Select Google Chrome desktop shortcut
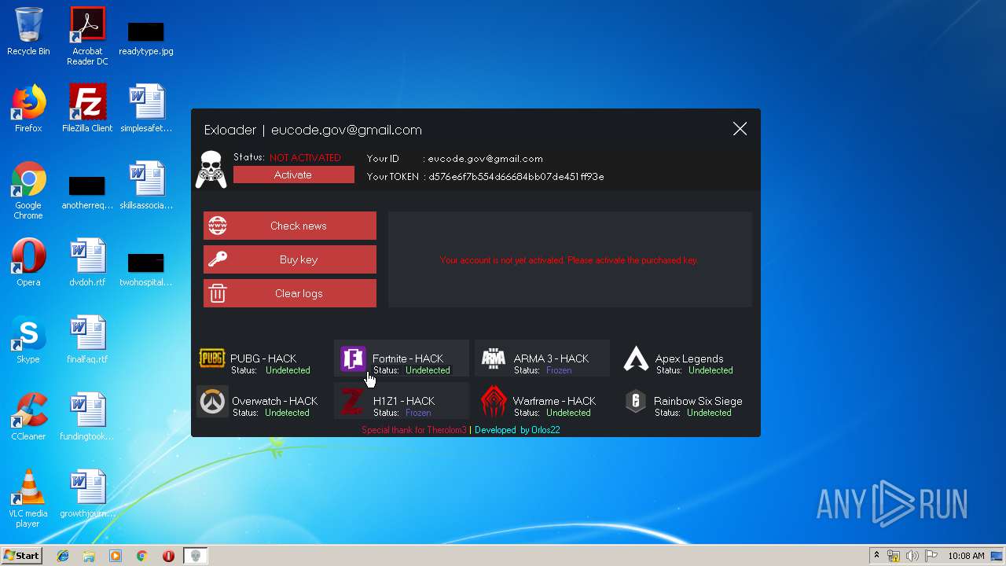 coord(28,190)
